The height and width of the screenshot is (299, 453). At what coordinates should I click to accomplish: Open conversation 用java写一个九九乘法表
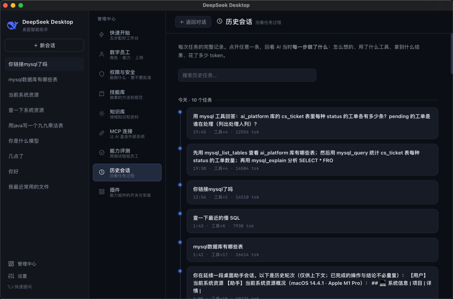[x=44, y=126]
